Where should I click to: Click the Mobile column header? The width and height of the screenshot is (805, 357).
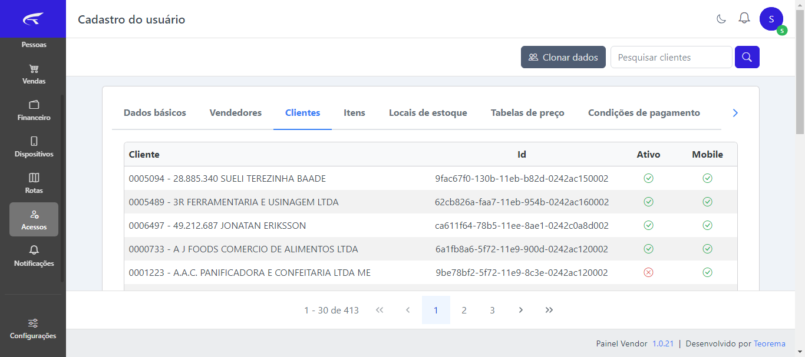pos(708,155)
